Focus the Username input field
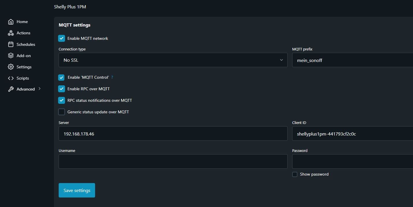Viewport: 413px width, 207px height. pos(173,161)
